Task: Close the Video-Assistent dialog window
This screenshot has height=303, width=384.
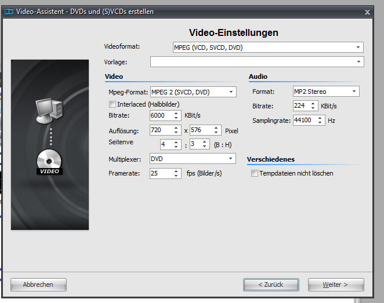Action: 367,12
